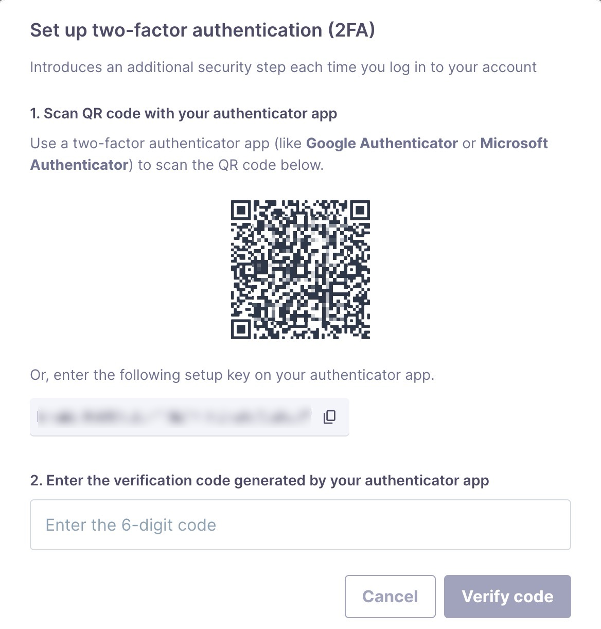Click the top-right QR finder square
The image size is (601, 629).
[360, 210]
